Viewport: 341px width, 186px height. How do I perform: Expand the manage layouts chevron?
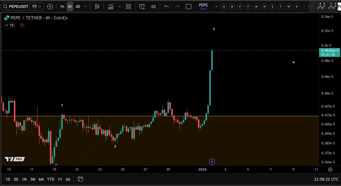click(217, 6)
